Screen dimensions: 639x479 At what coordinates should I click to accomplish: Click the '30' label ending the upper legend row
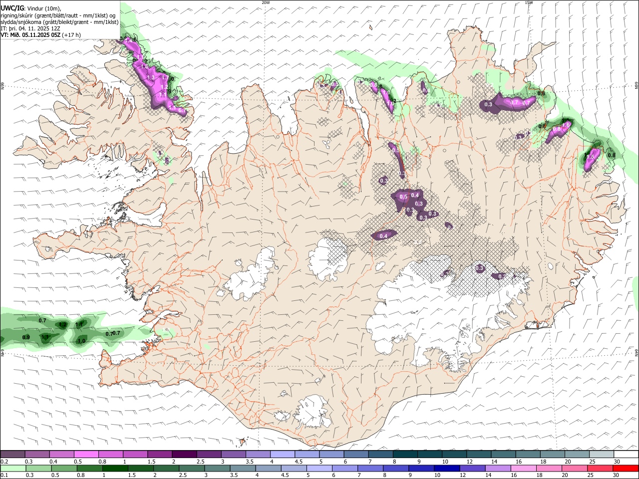617,462
